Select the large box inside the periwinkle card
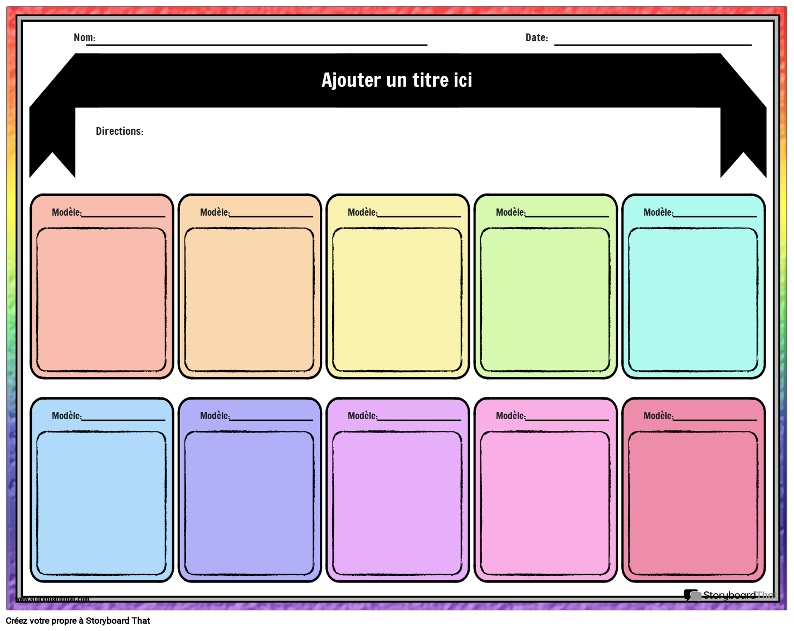 pyautogui.click(x=249, y=503)
